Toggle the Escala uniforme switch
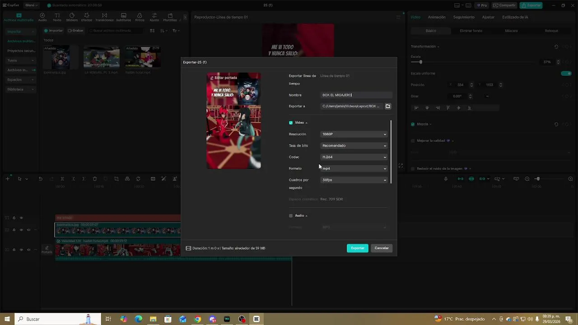Viewport: 578px width, 325px height. (x=566, y=74)
